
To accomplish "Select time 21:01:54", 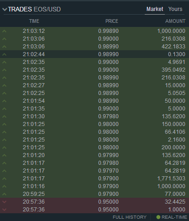I will pos(34,101).
